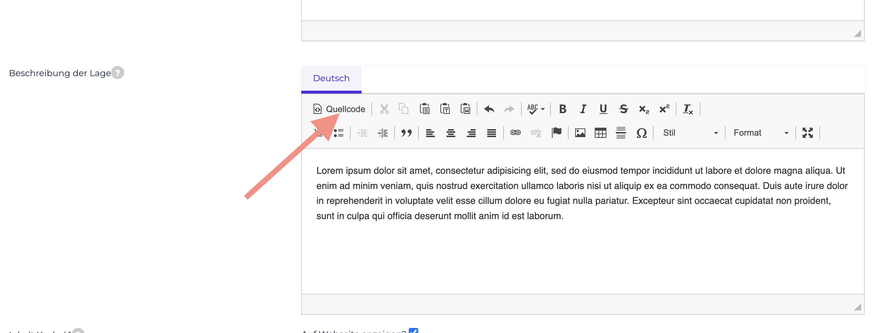Viewport: 872px width, 333px height.
Task: Open the Quellcode source view
Action: [339, 109]
